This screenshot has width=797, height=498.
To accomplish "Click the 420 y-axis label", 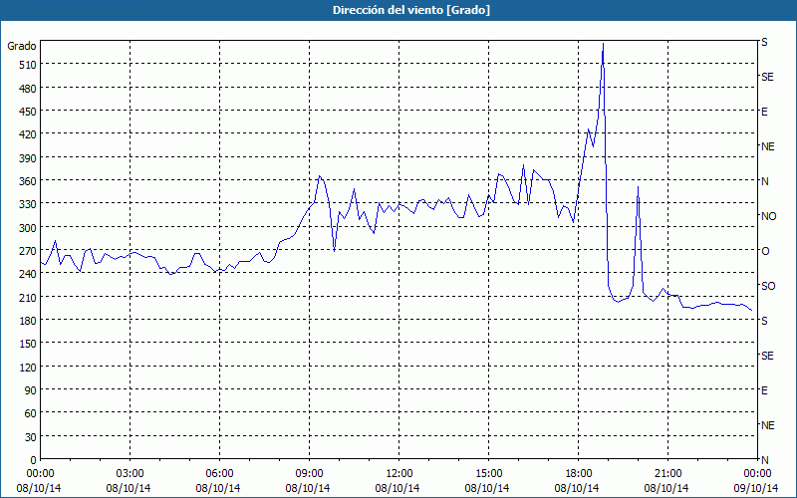I will click(29, 134).
